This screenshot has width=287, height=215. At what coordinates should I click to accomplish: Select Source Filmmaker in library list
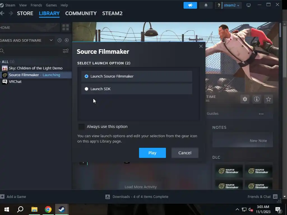[x=36, y=75]
